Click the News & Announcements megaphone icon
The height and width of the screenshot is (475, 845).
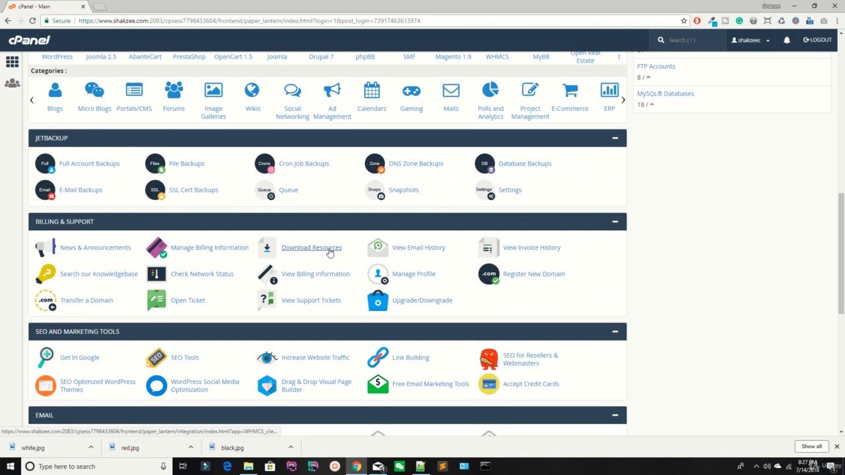click(46, 247)
